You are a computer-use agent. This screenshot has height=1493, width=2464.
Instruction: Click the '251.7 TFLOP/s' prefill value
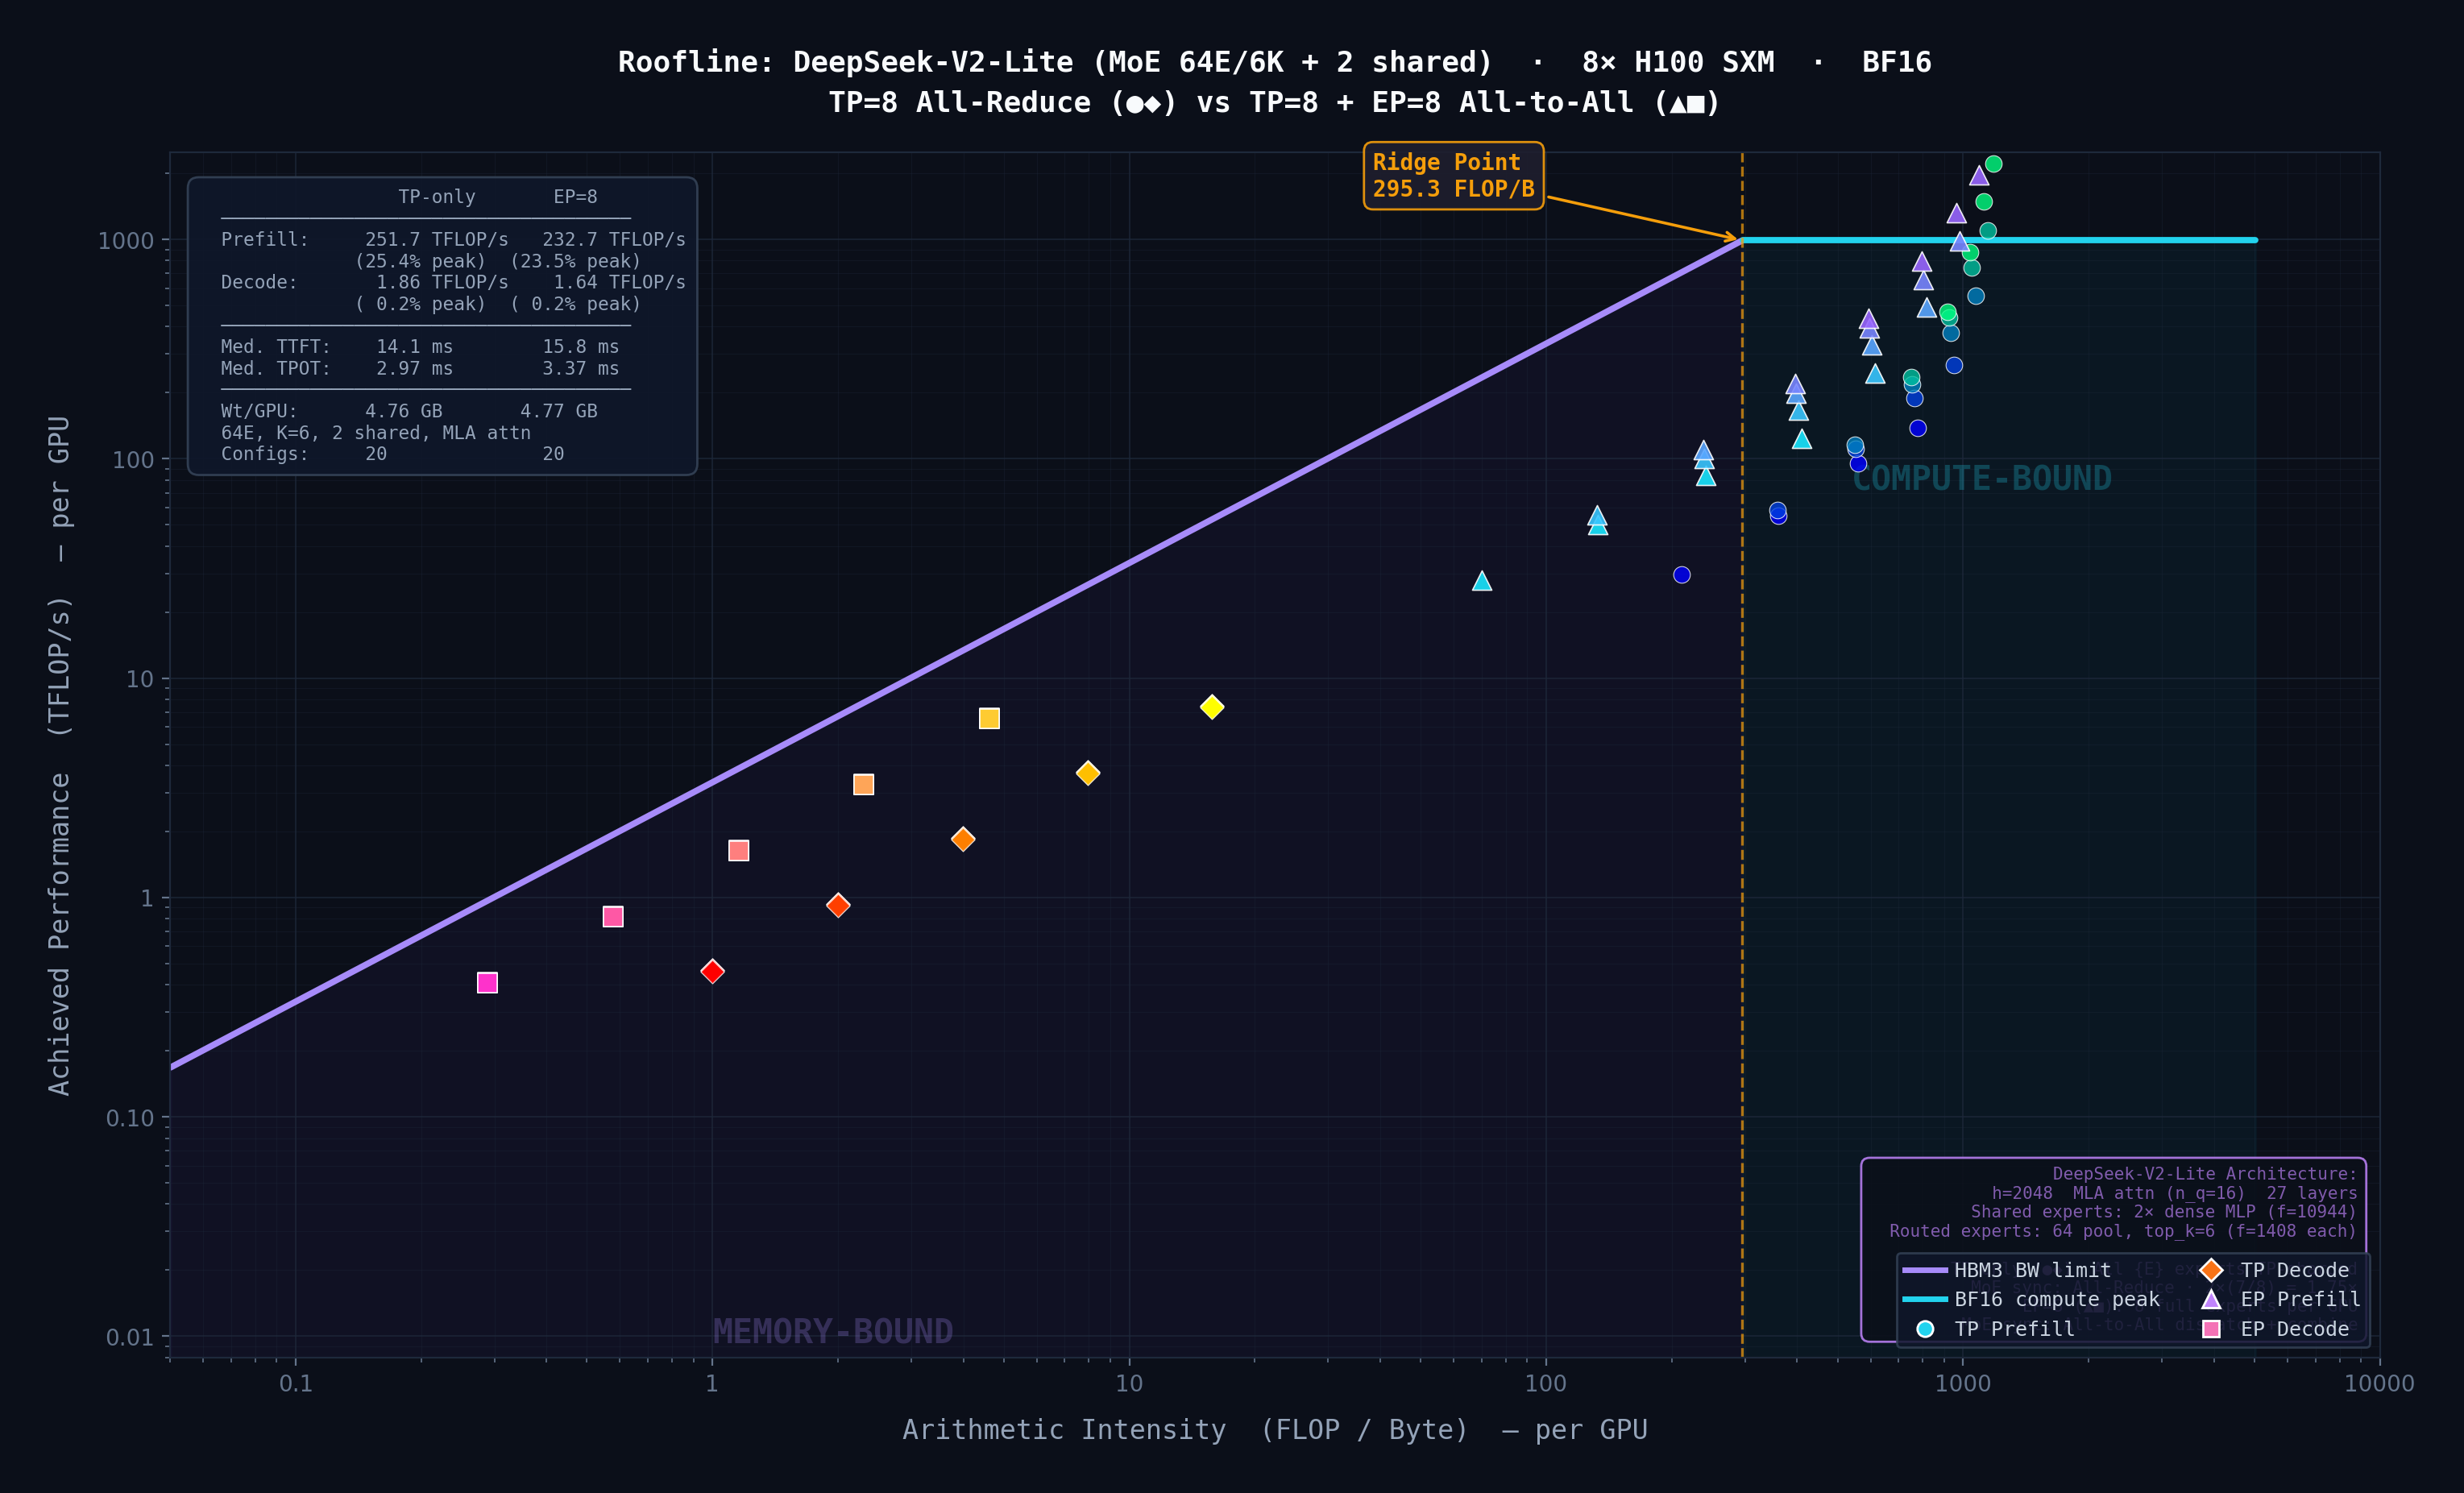click(436, 239)
